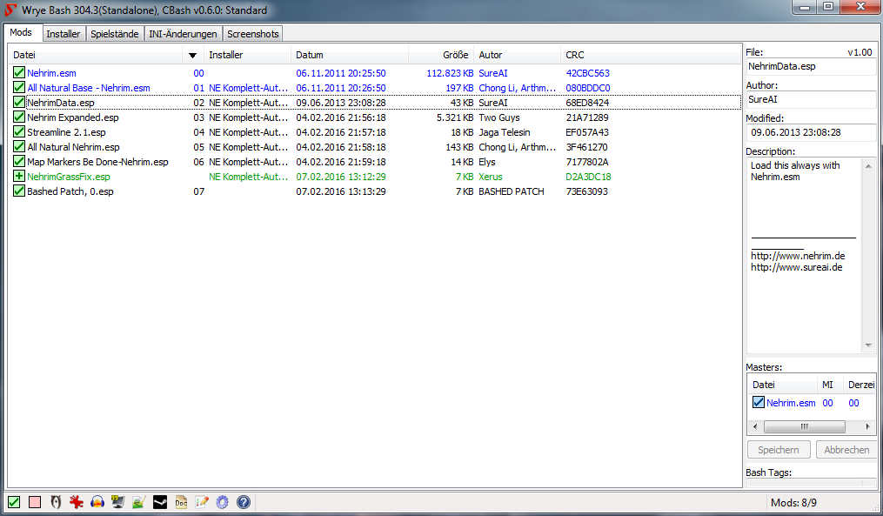The height and width of the screenshot is (516, 883).
Task: Open the Spielstände tab
Action: [x=114, y=34]
